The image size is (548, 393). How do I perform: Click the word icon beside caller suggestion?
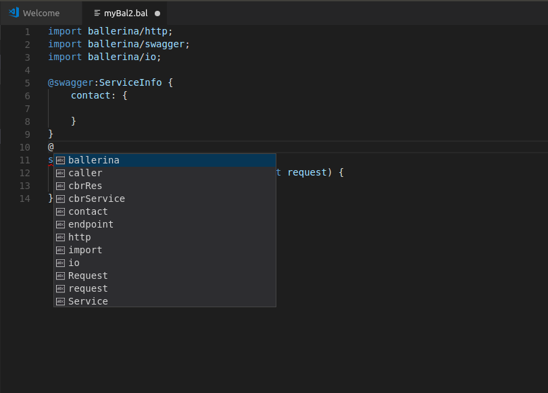60,174
